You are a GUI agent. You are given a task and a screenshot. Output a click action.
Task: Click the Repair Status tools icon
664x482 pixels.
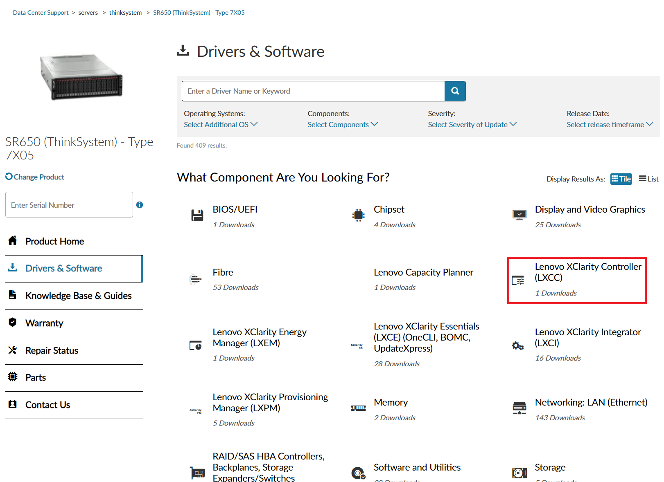(13, 350)
